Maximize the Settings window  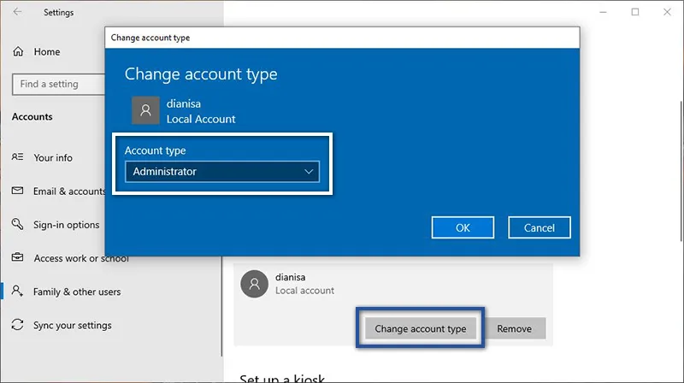pos(635,12)
